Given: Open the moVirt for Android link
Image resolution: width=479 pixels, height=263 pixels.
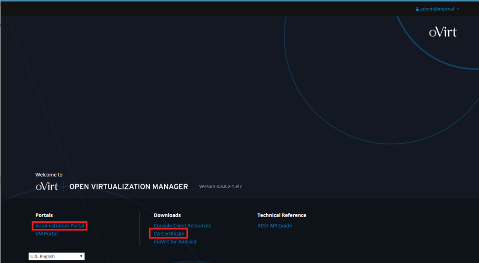Looking at the screenshot, I should click(175, 241).
